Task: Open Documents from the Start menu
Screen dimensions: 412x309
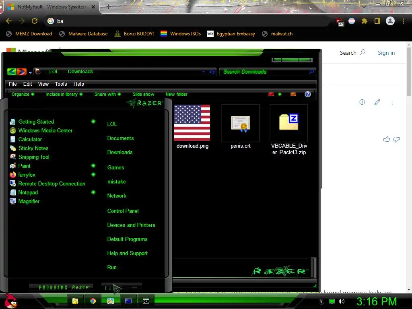Action: (120, 138)
